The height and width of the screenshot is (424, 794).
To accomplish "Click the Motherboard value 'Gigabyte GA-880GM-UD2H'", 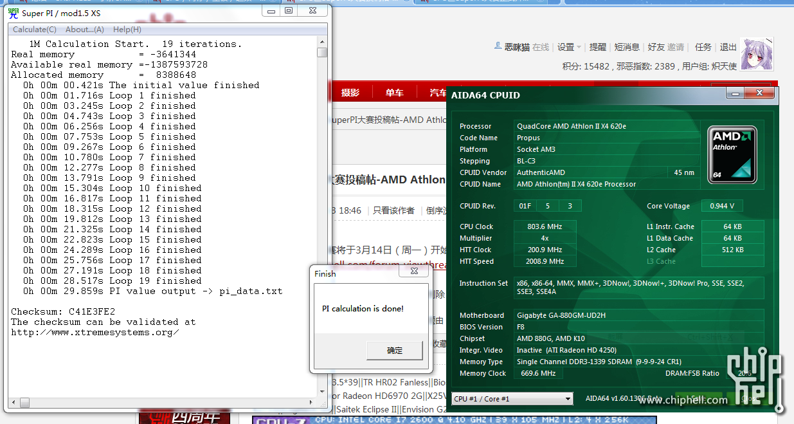I will tap(561, 315).
